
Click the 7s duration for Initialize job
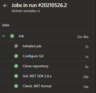click(x=87, y=47)
